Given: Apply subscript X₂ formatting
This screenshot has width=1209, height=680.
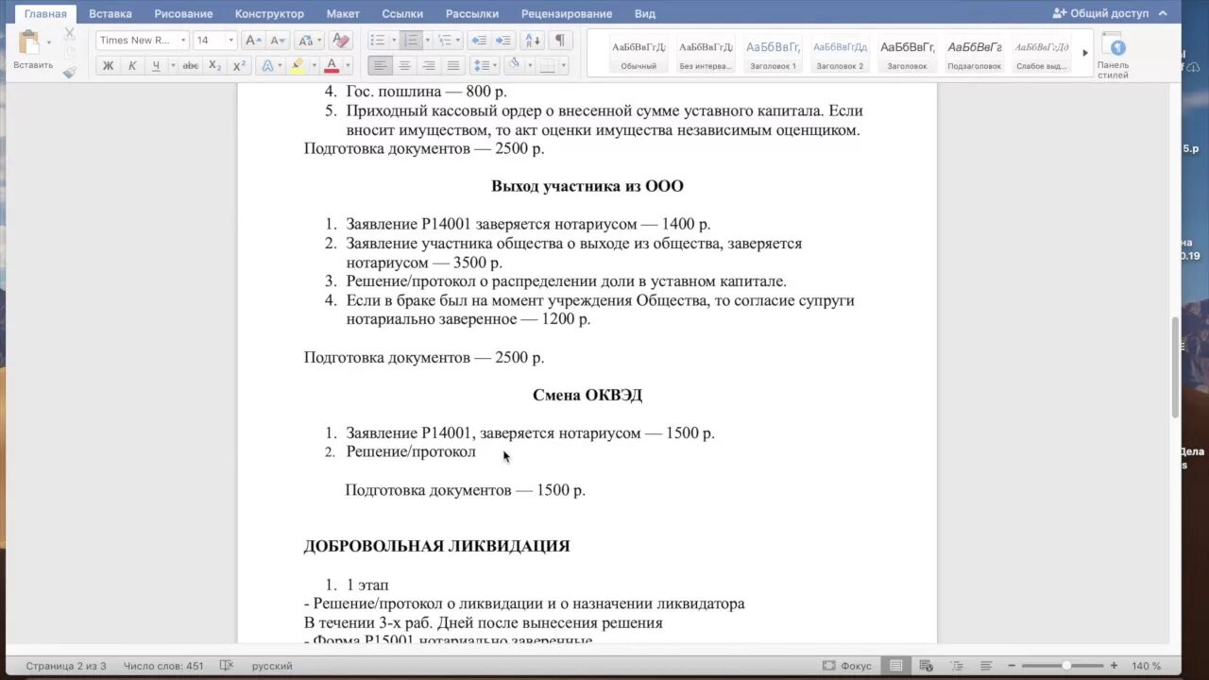Looking at the screenshot, I should point(215,65).
